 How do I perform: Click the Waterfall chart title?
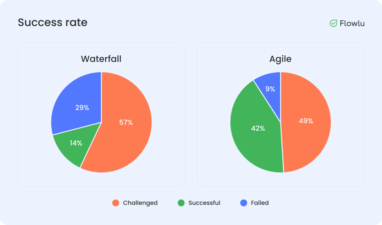click(x=101, y=59)
